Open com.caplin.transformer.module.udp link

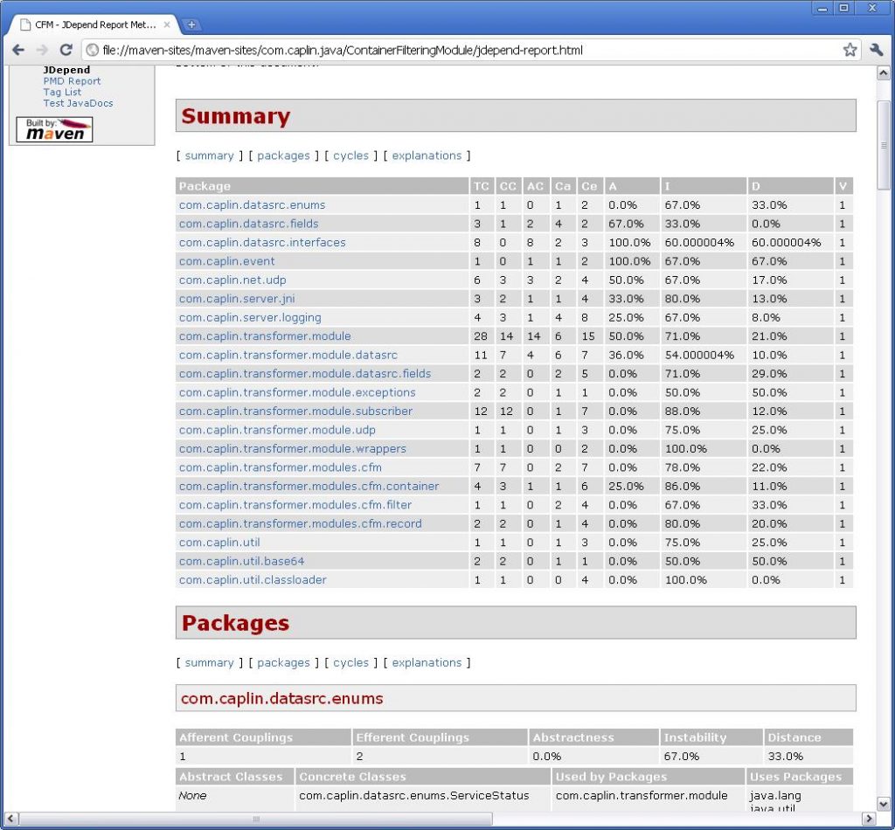click(277, 430)
